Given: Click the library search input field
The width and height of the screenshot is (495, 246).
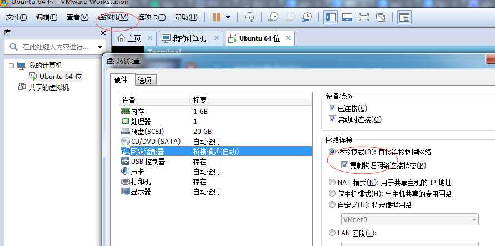Looking at the screenshot, I should click(x=55, y=47).
